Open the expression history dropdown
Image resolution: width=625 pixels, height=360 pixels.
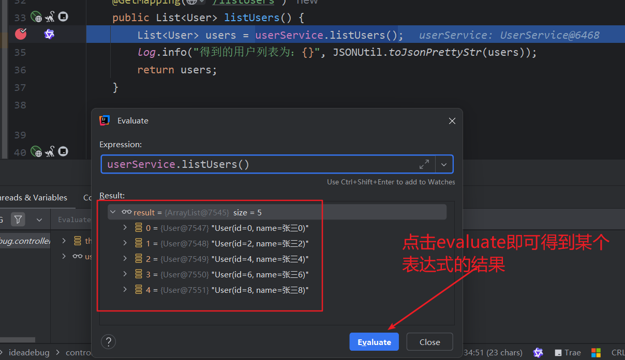coord(444,164)
